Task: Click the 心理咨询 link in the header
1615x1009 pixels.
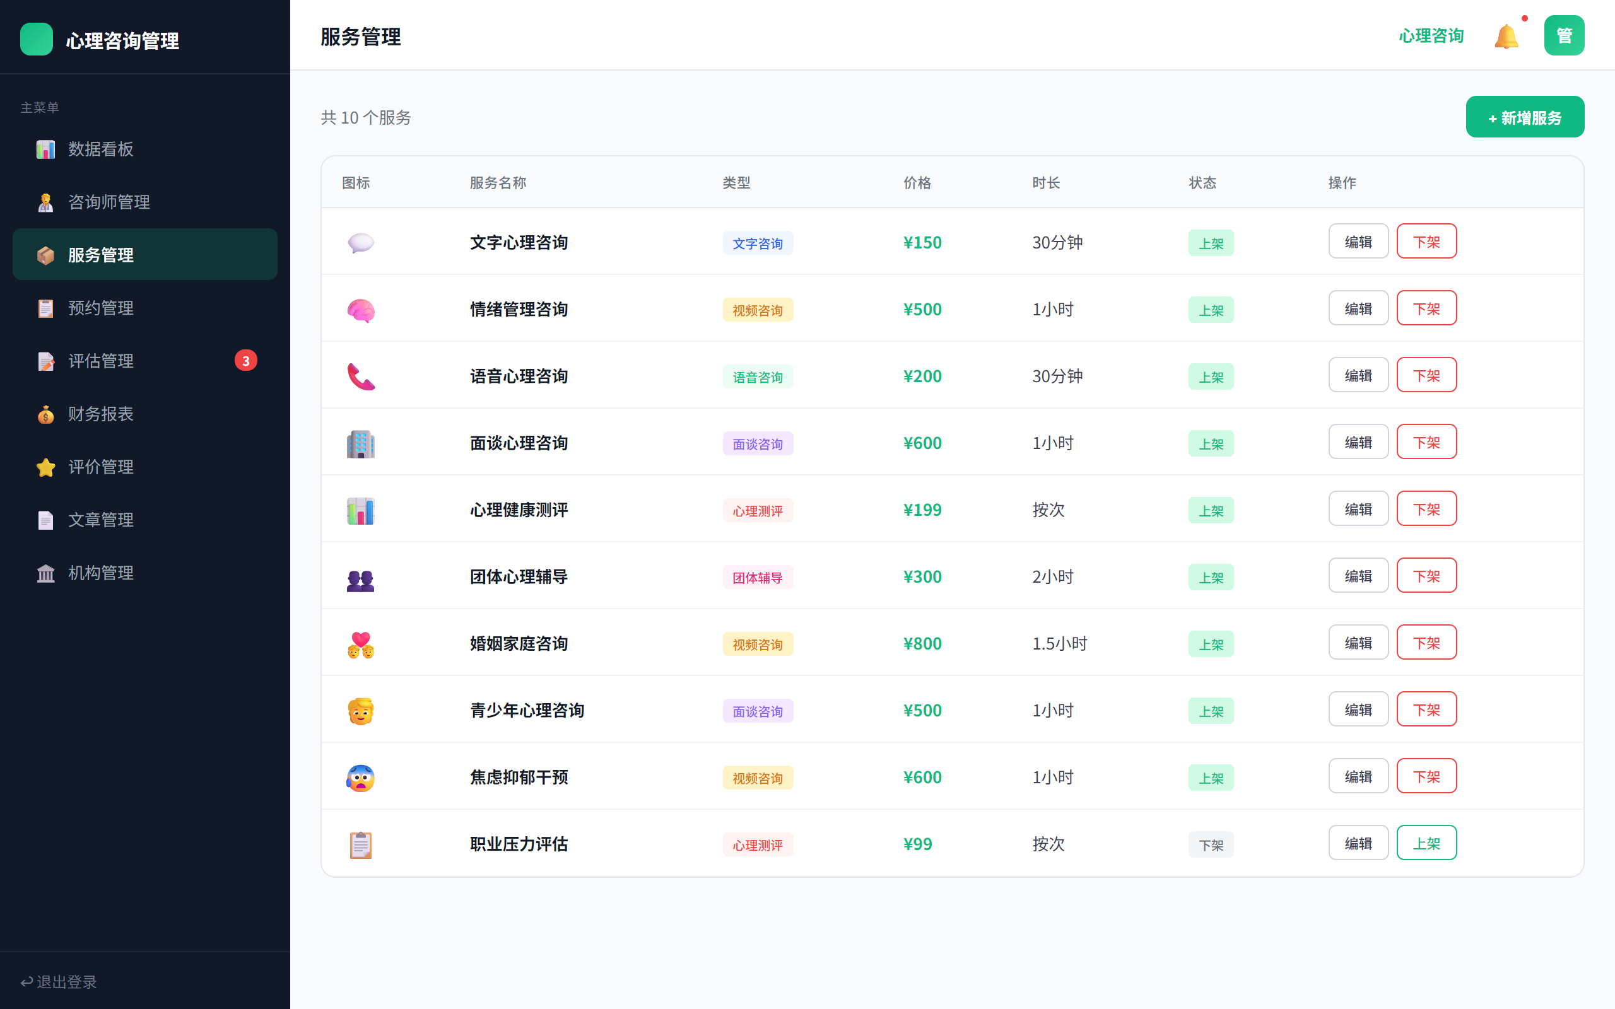Action: pos(1431,36)
